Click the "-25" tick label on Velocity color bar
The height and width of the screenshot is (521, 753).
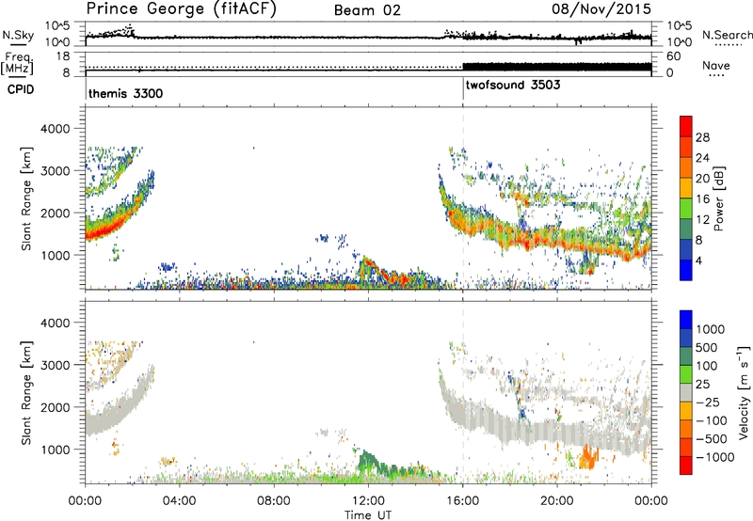point(708,402)
